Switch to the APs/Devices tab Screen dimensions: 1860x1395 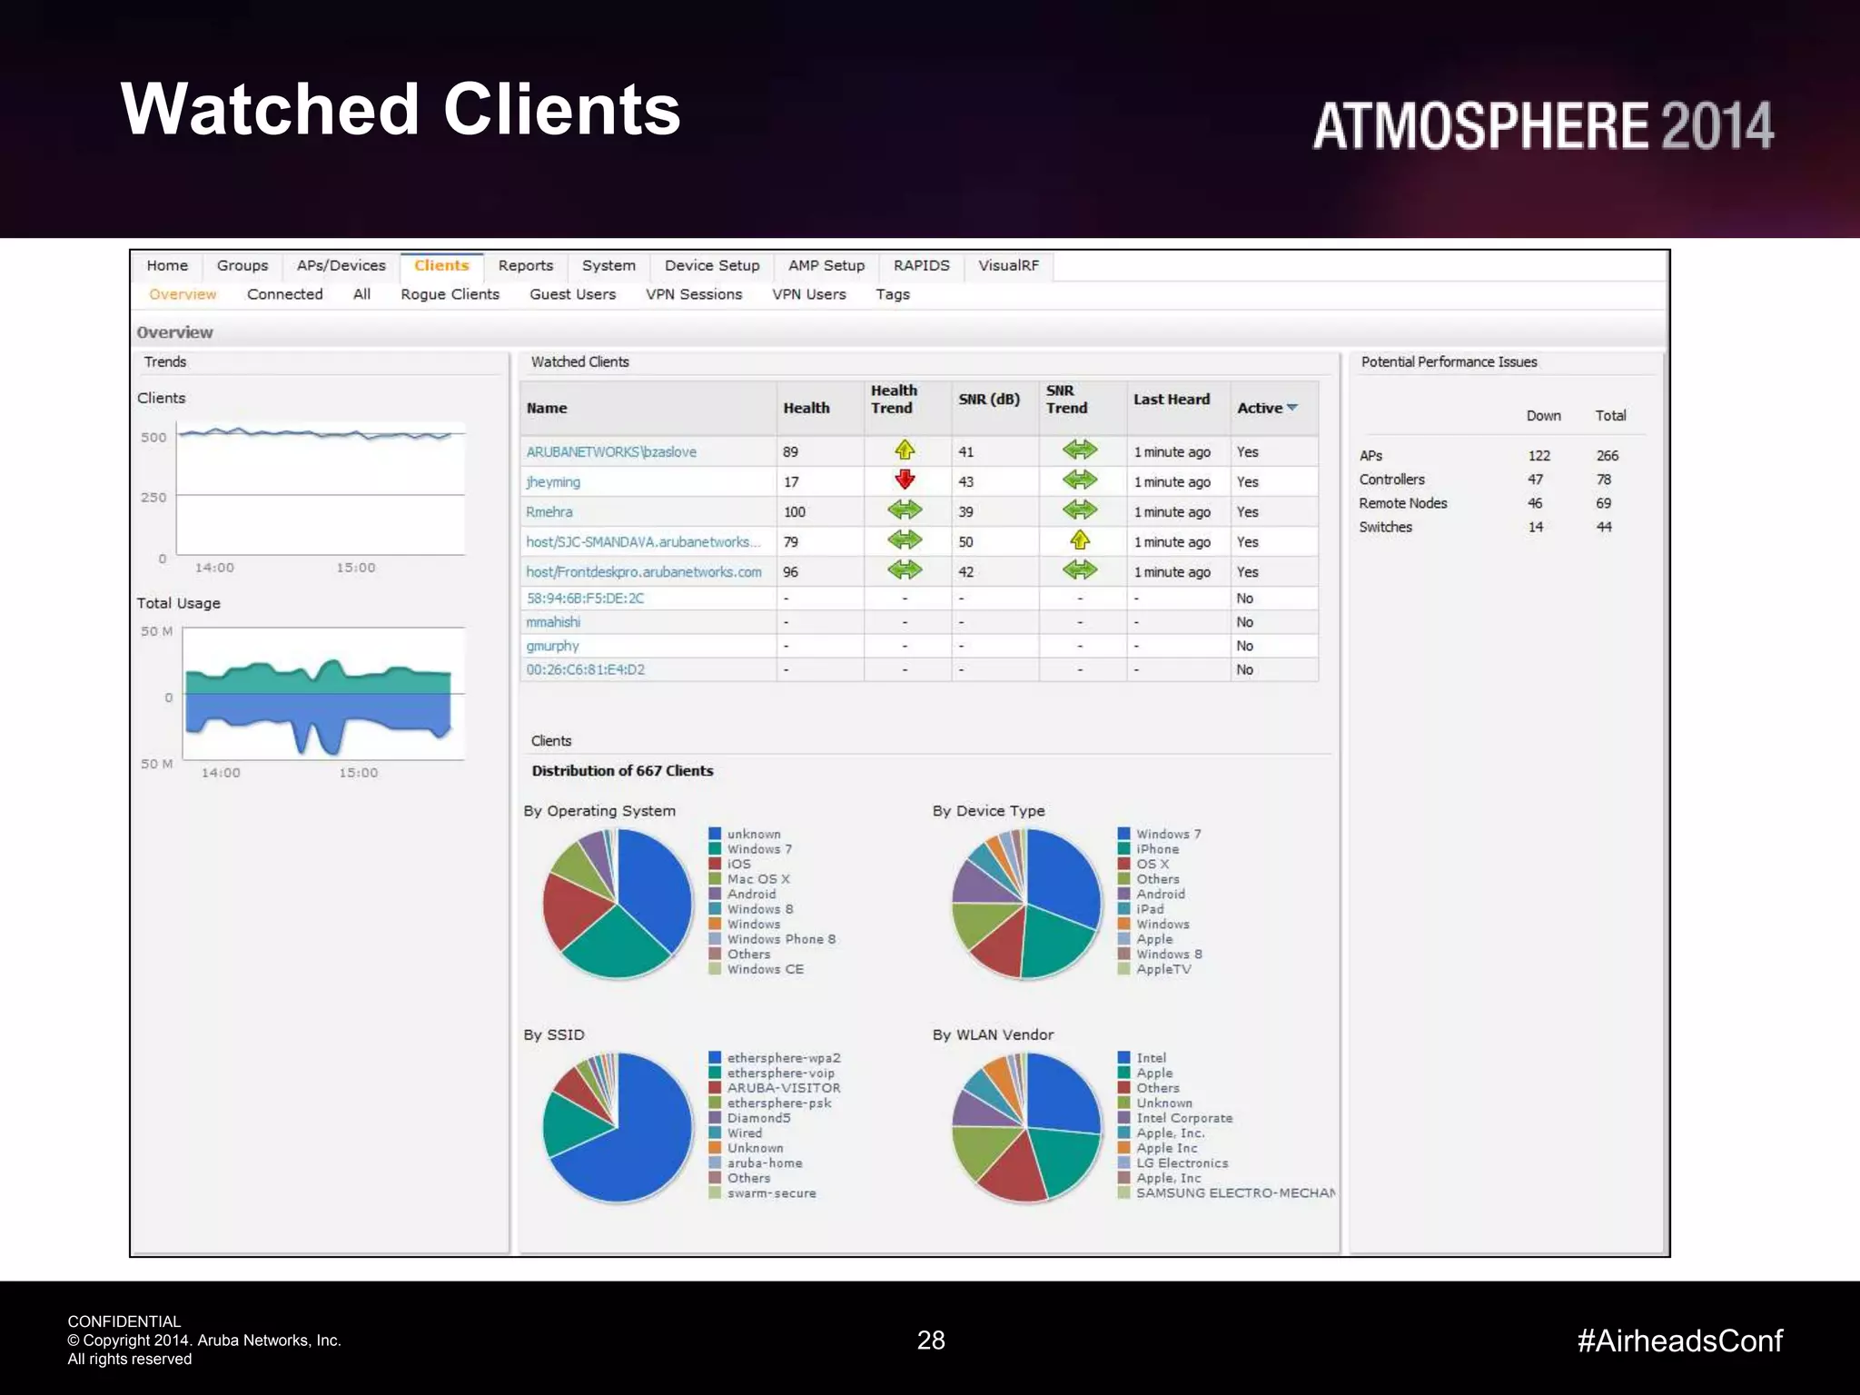[x=341, y=265]
